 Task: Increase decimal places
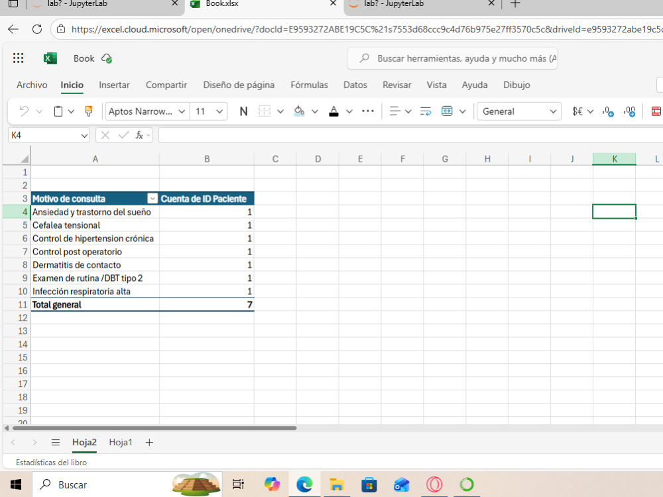pos(629,111)
